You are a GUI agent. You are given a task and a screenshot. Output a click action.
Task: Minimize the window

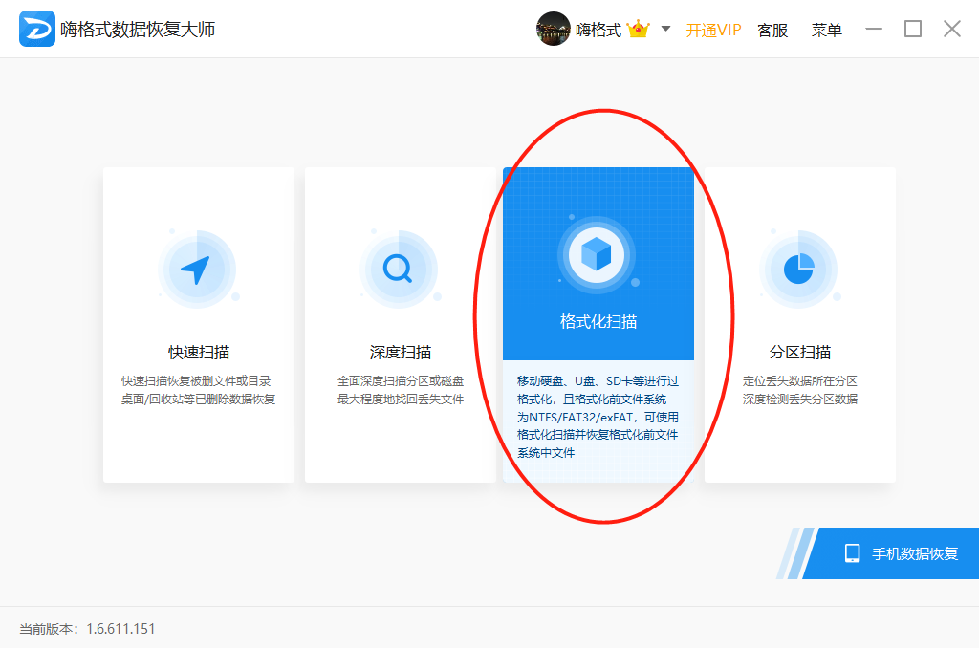pyautogui.click(x=874, y=29)
